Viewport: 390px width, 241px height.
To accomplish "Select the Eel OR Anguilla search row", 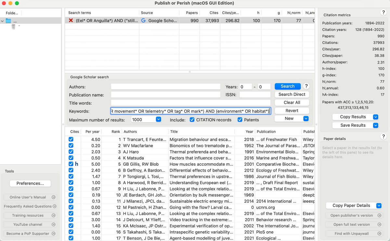I will [x=190, y=20].
